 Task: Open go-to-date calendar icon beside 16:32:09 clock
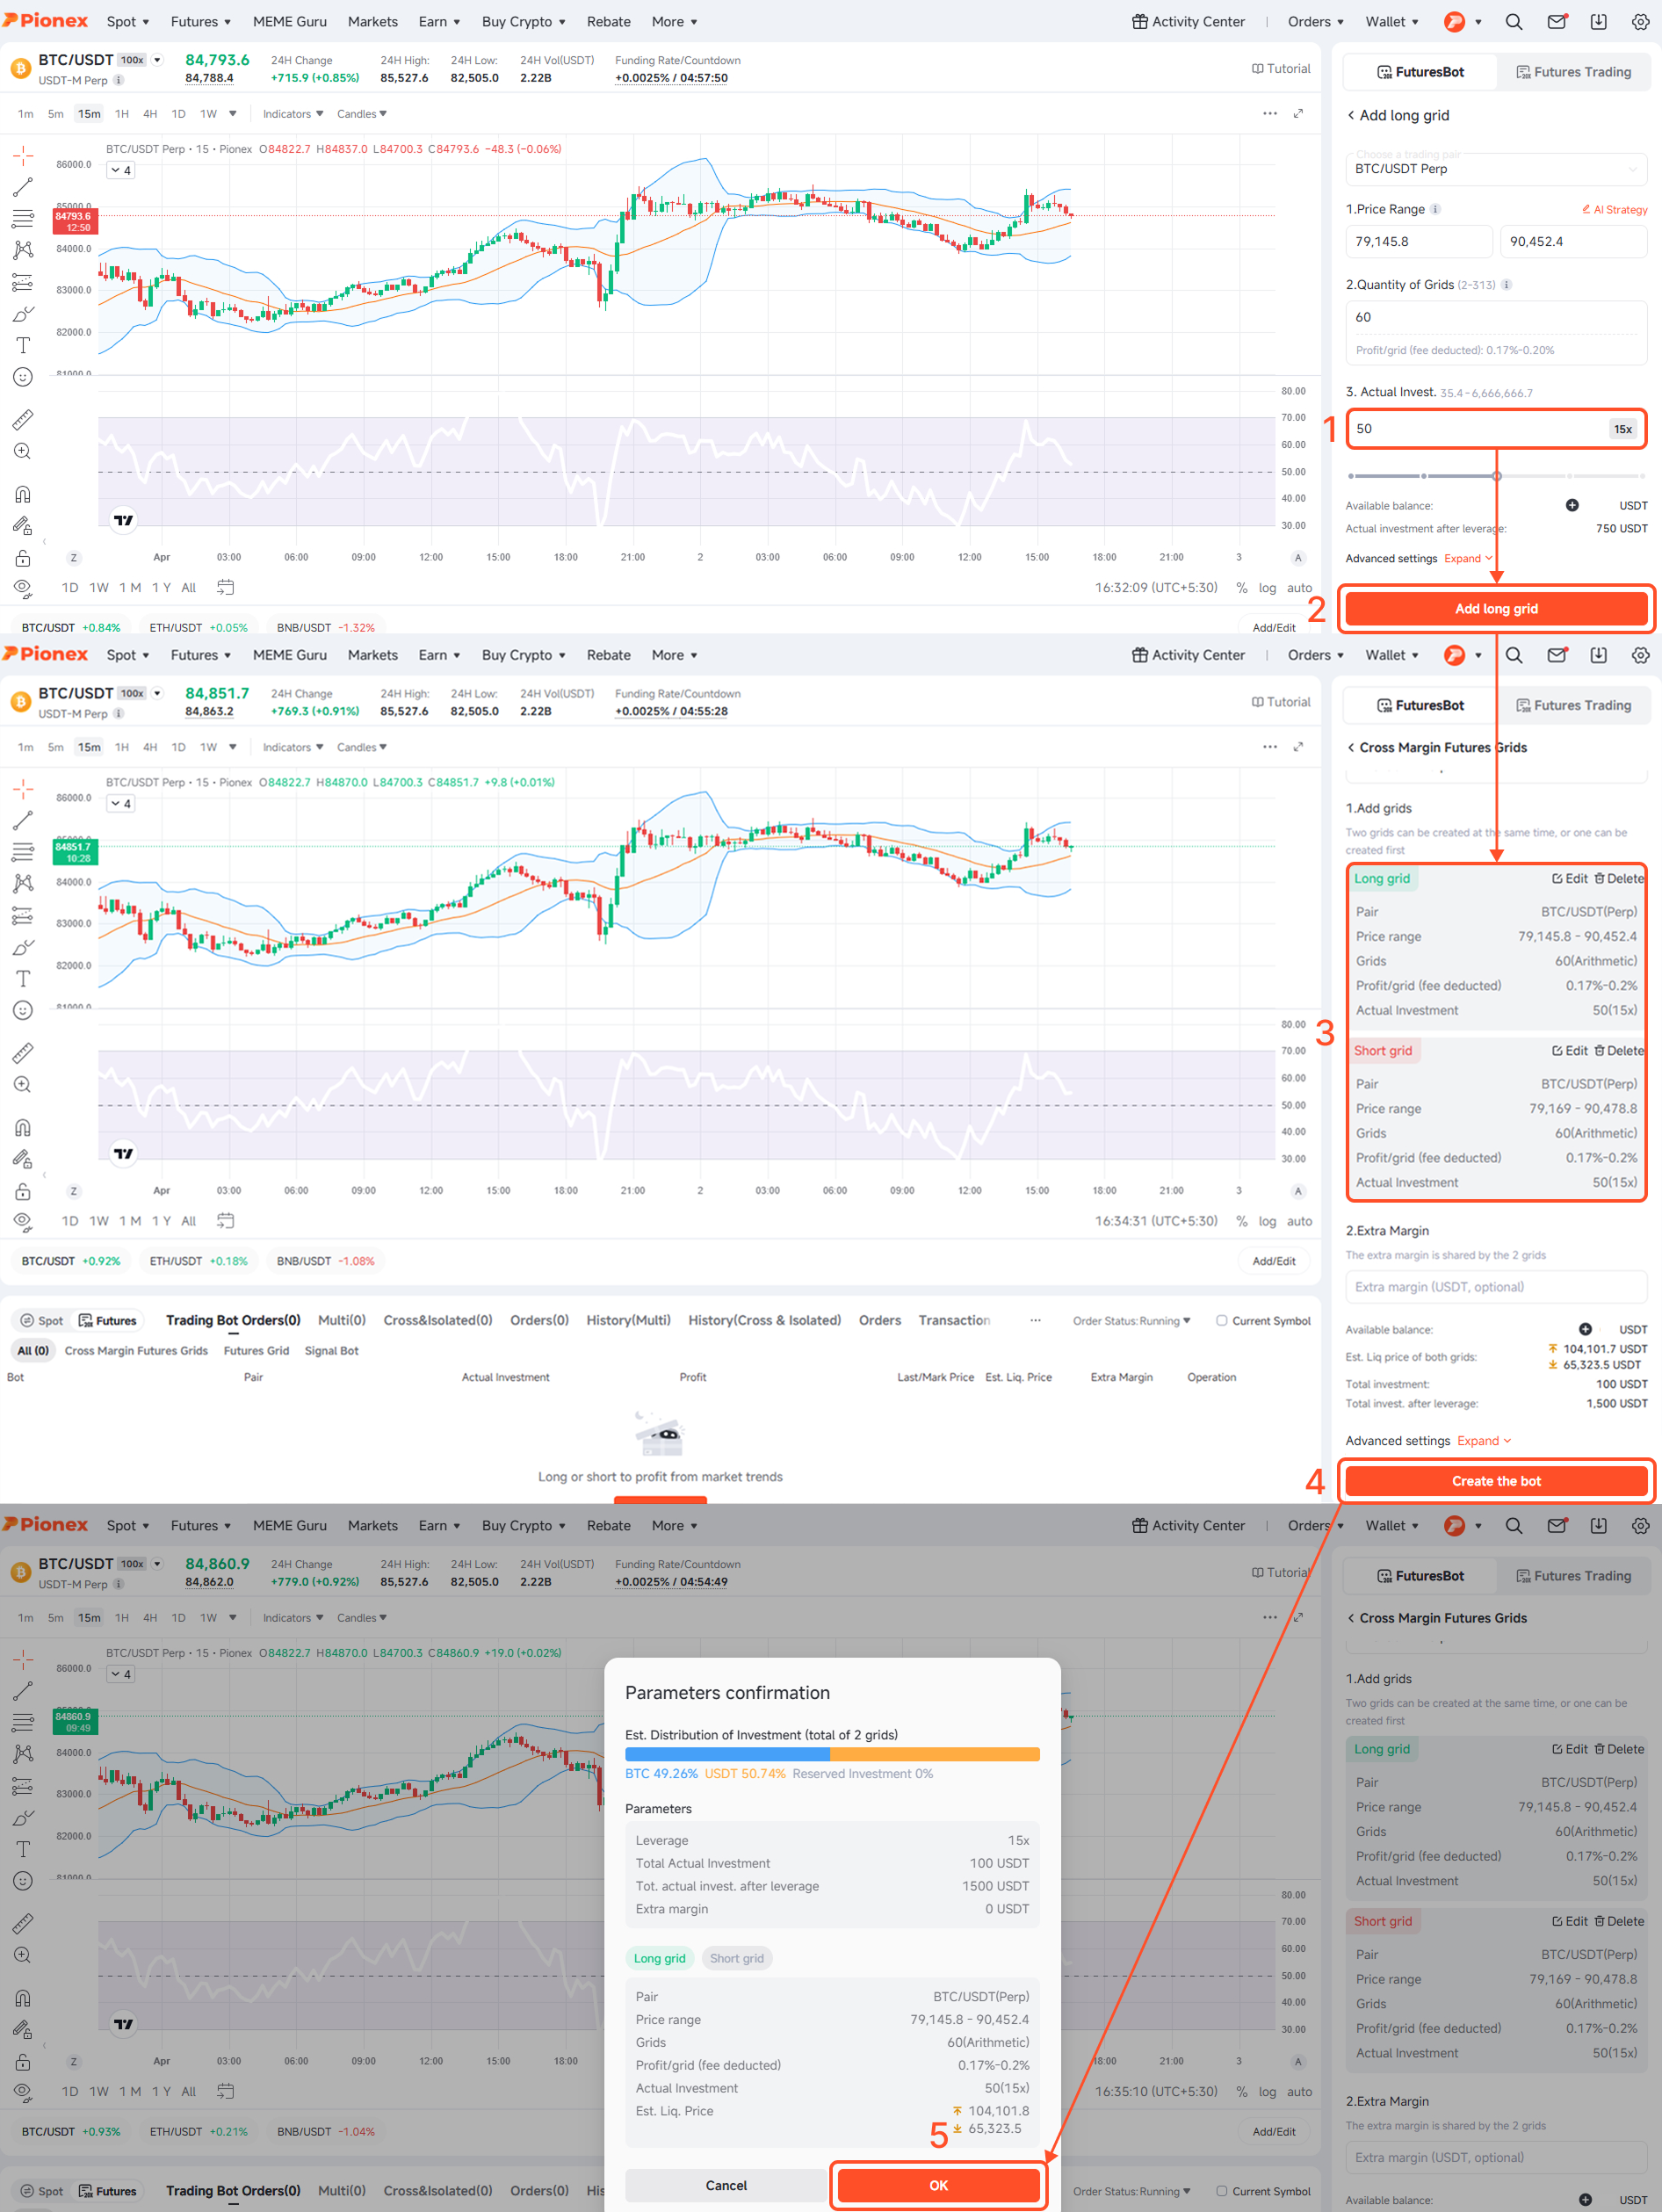225,587
